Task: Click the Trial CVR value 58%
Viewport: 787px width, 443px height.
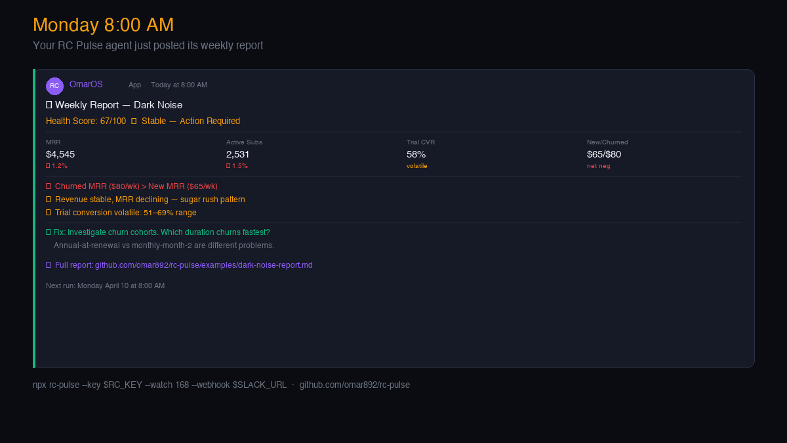Action: 416,154
